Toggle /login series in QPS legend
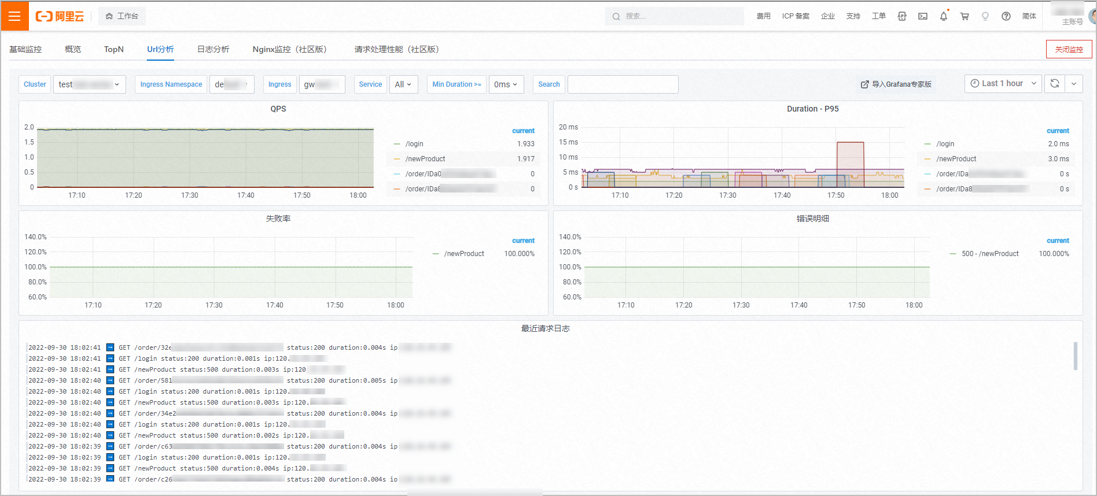 pos(414,144)
